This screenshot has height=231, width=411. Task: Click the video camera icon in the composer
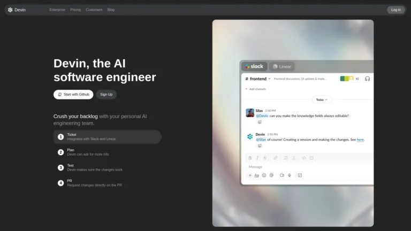point(281,175)
